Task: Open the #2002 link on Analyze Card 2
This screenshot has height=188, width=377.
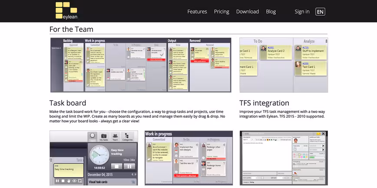Action: tap(271, 48)
